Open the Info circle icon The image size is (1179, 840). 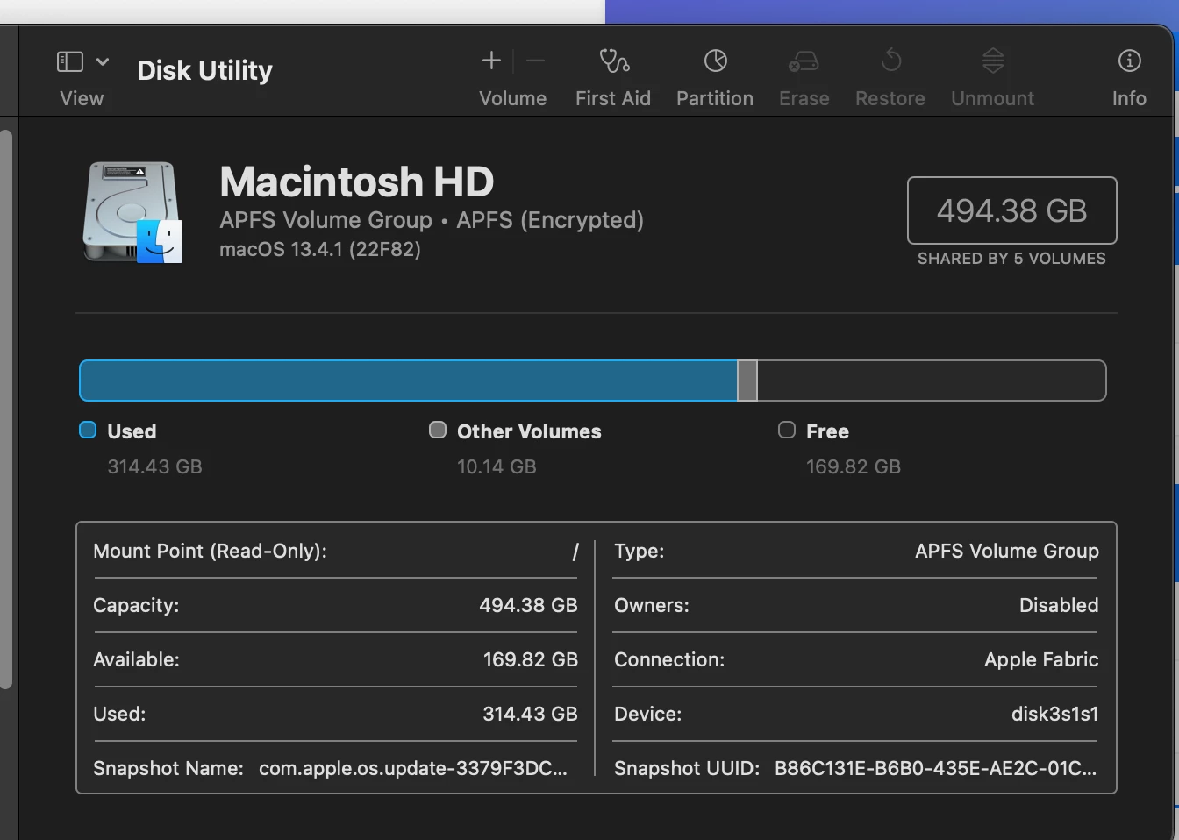click(x=1129, y=61)
